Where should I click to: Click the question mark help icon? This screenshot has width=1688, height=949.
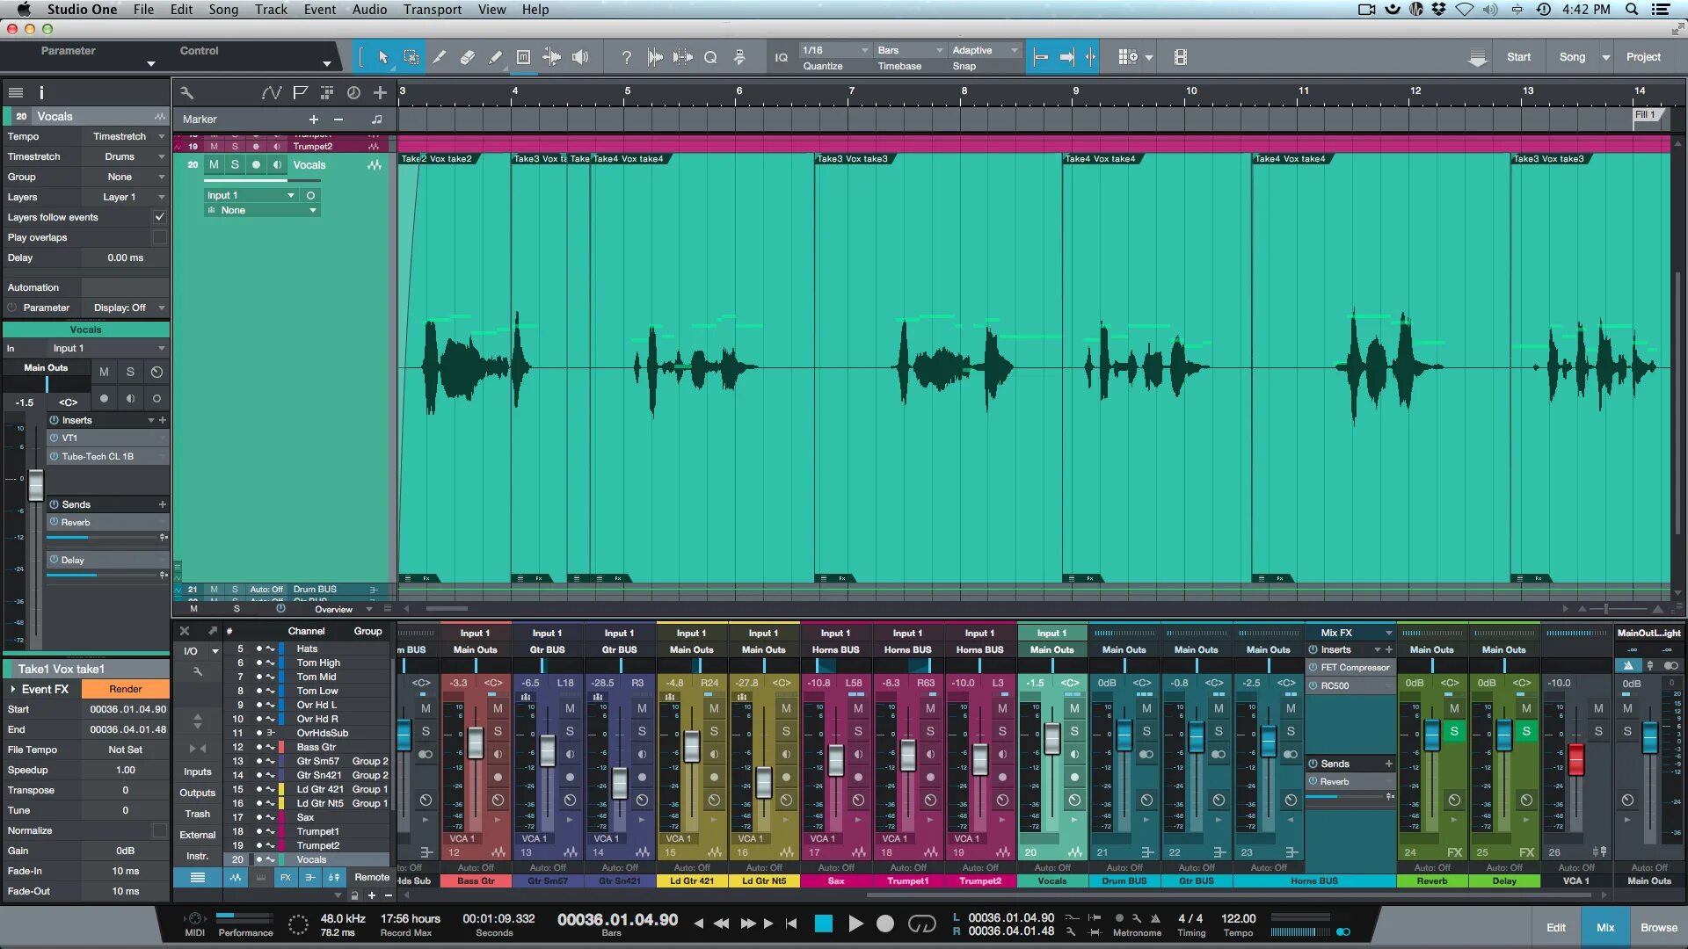pyautogui.click(x=626, y=58)
